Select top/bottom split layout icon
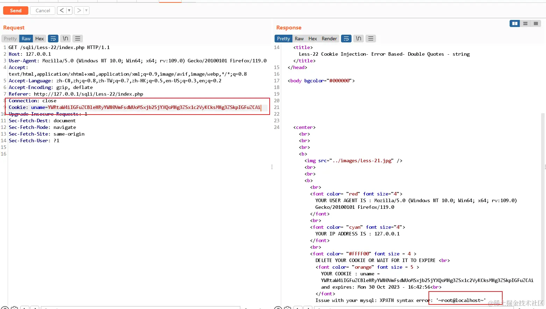 525,23
